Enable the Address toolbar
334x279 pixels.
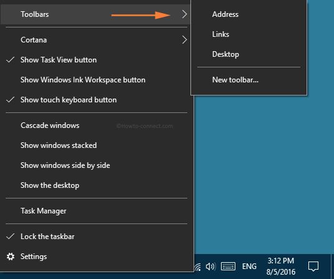click(x=248, y=14)
